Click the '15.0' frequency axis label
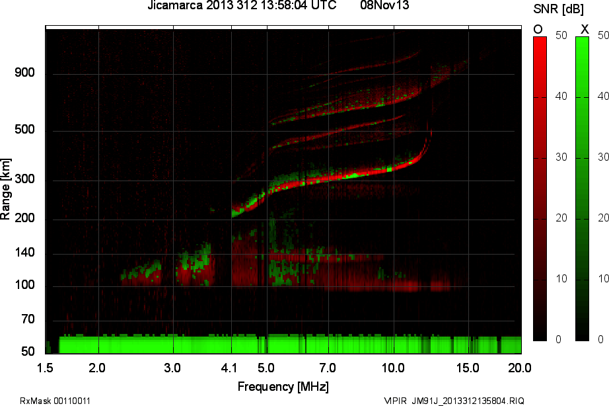 (x=467, y=368)
